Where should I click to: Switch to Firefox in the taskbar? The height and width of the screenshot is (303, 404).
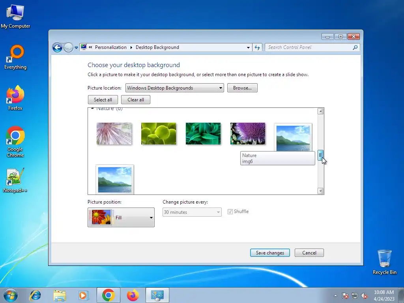click(133, 295)
